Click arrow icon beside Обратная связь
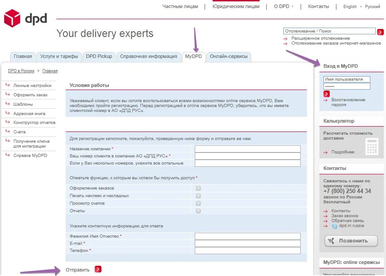Viewport: 386px width, 276px height. 326,221
